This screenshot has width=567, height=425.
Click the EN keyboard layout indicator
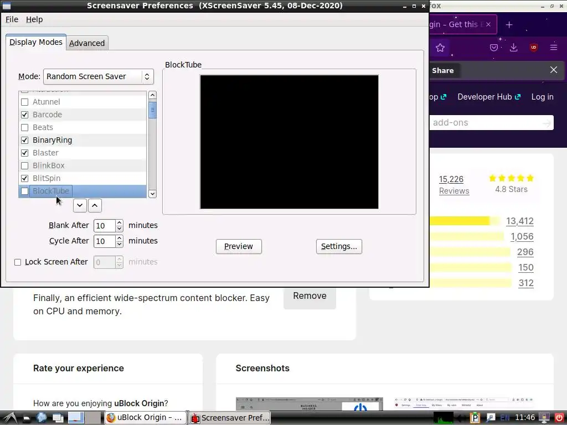(x=505, y=418)
